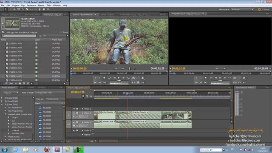272x153 pixels.
Task: Step back one frame in Program monitor
Action: [x=216, y=78]
